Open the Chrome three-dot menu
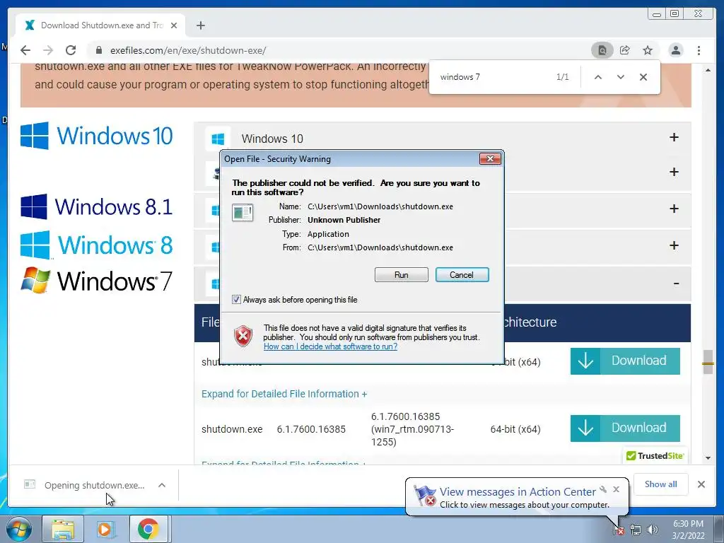724x543 pixels. tap(699, 50)
